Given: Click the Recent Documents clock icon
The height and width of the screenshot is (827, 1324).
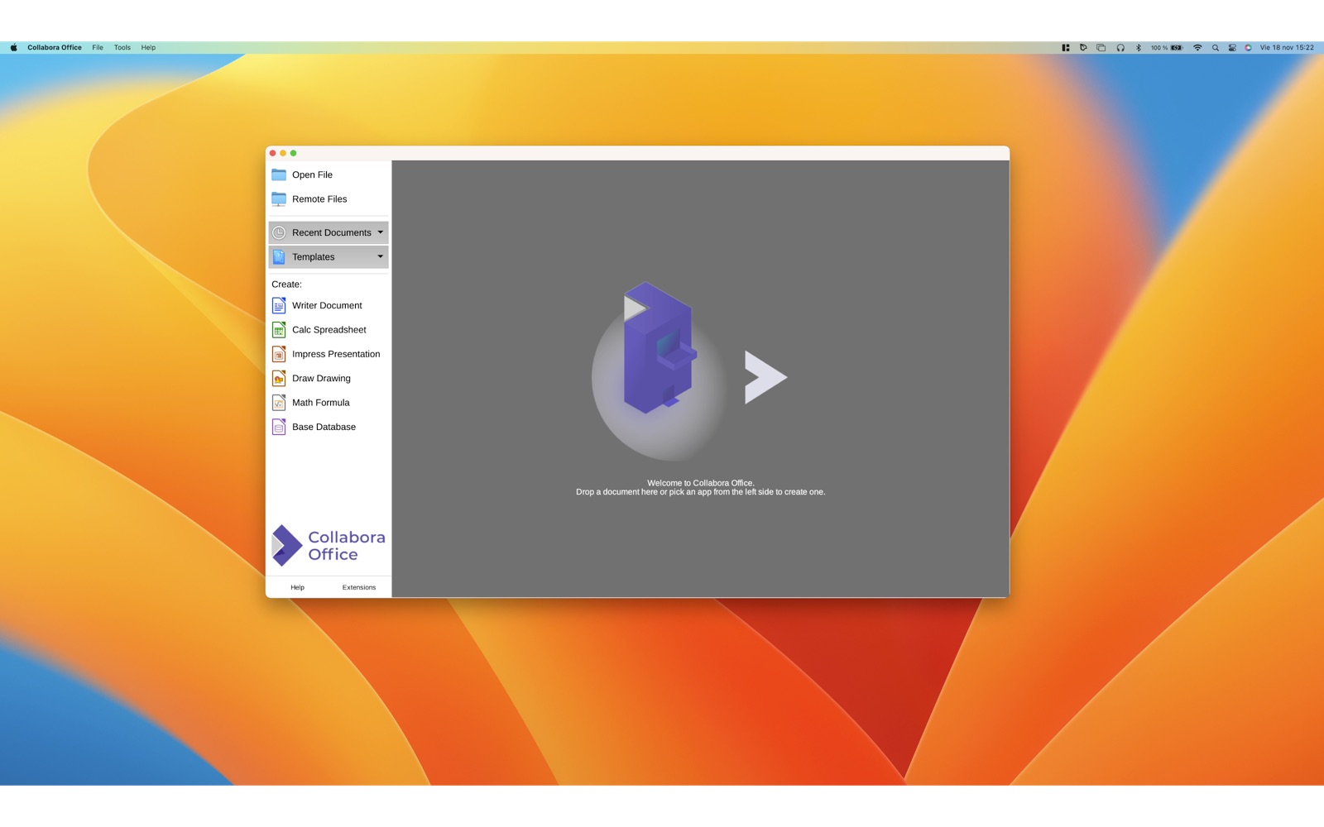Looking at the screenshot, I should pyautogui.click(x=279, y=233).
